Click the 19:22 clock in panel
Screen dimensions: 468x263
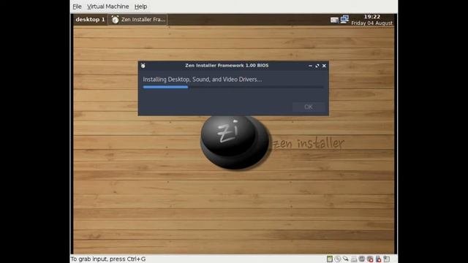point(372,17)
